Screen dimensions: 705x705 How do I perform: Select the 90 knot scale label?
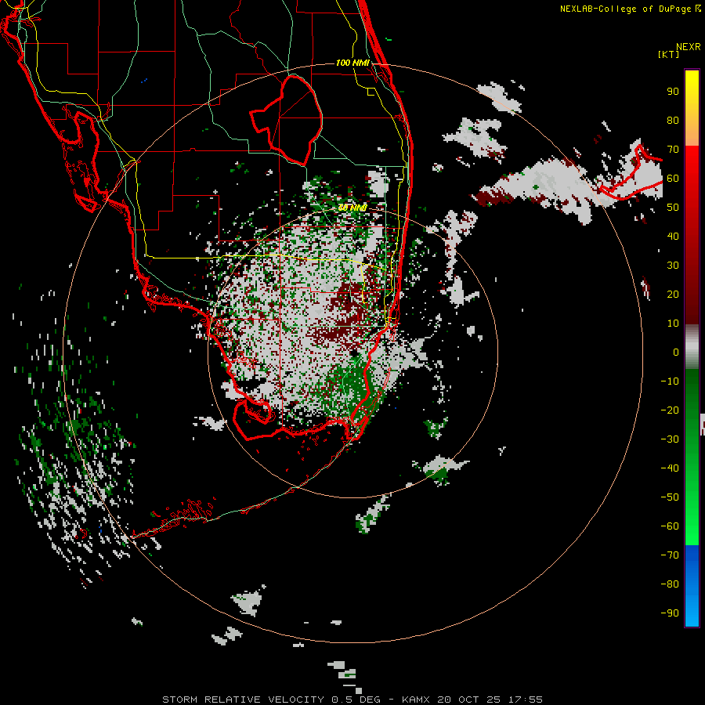click(673, 92)
